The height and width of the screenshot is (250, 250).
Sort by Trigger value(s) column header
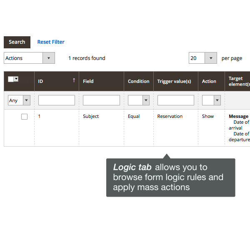coord(176,81)
